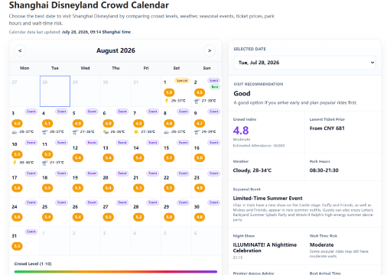
Task: Select day 27 in the August calendar
Action: coord(115,212)
